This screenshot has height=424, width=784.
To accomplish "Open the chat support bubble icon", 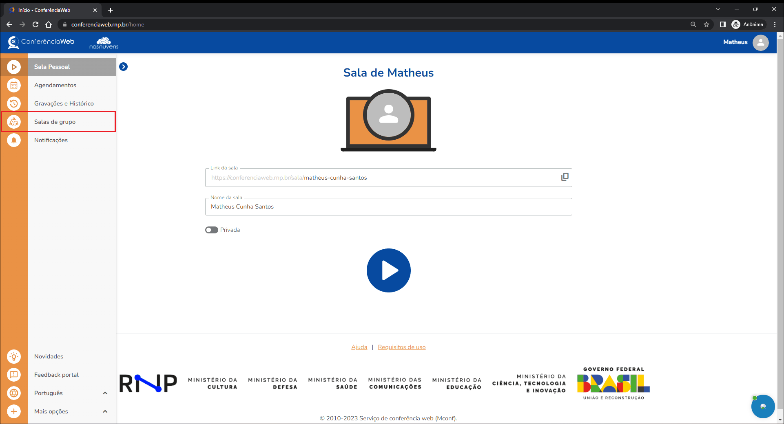I will point(763,406).
